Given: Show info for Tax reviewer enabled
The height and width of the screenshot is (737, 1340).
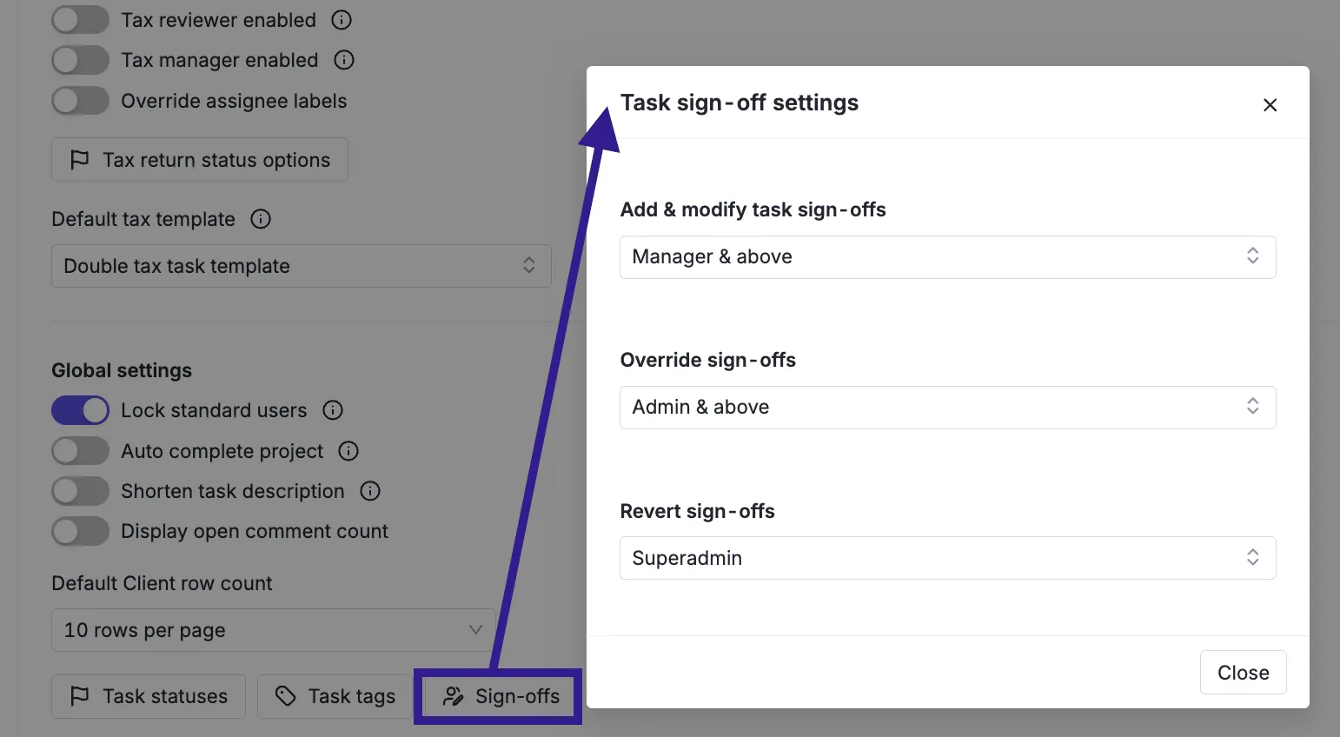Looking at the screenshot, I should (x=342, y=20).
